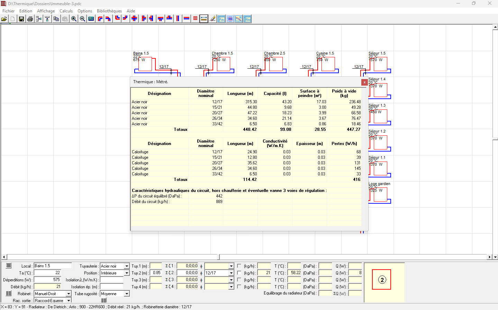
Task: Tick the checkbox on the Tuy.1 row
Action: pos(239,266)
